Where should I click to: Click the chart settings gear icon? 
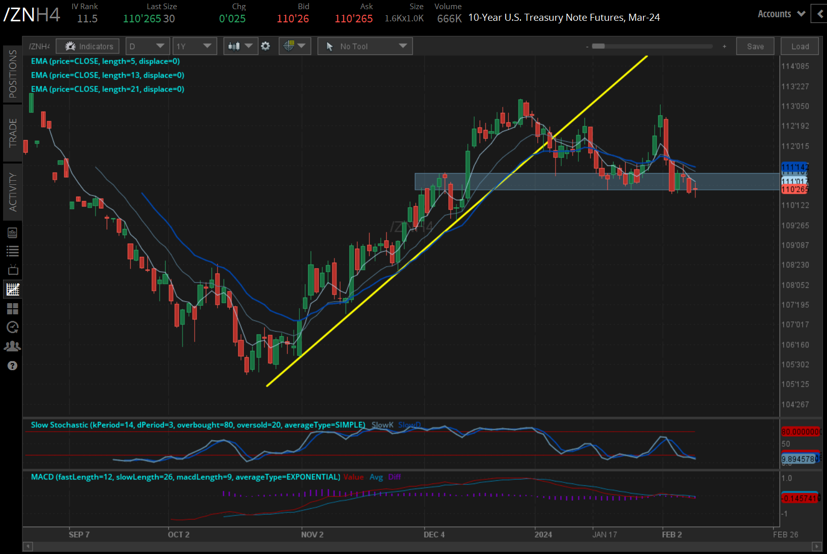[266, 46]
